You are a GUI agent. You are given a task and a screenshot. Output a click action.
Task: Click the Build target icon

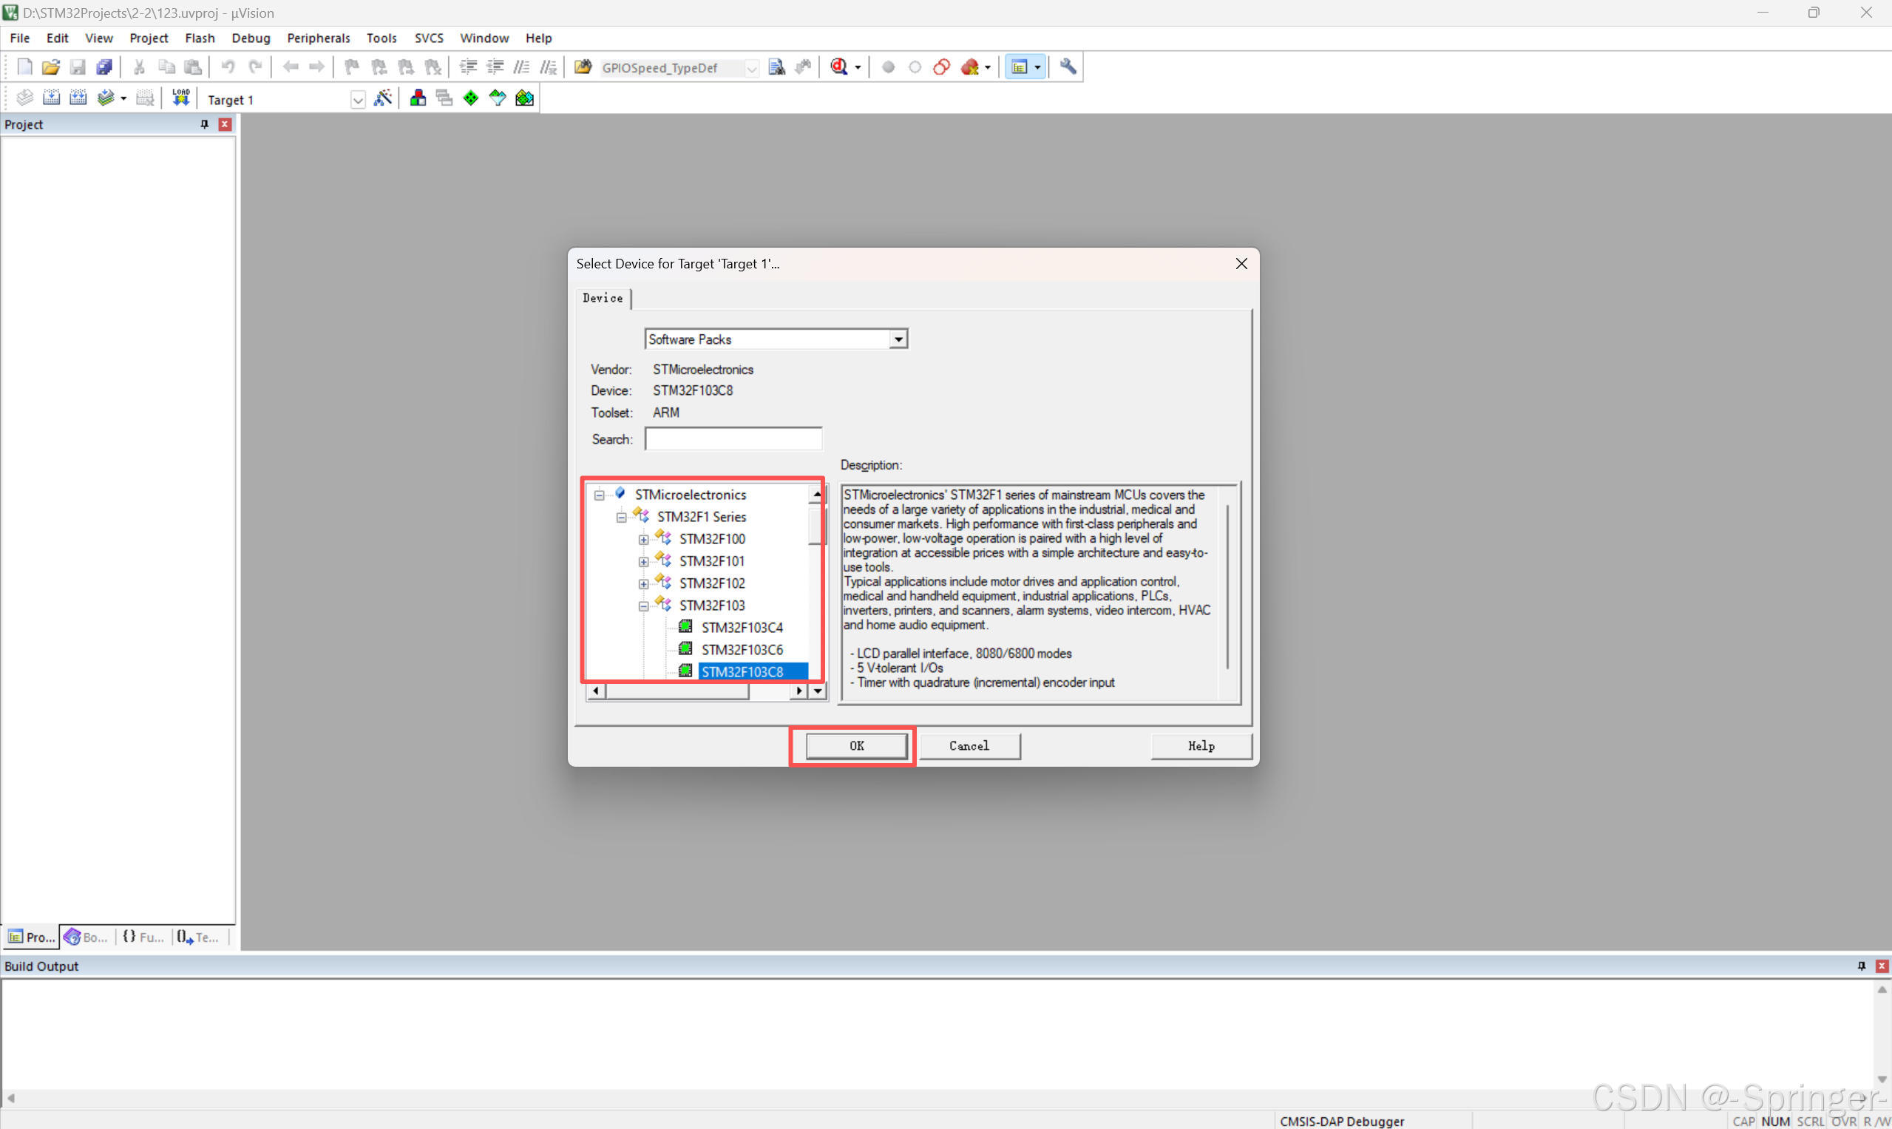(x=51, y=98)
